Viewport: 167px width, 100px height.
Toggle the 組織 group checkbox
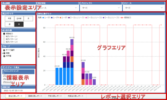pos(4,53)
